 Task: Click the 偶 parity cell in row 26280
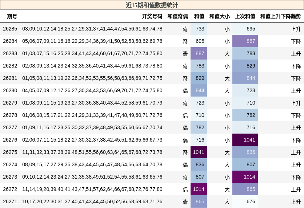tap(185, 91)
